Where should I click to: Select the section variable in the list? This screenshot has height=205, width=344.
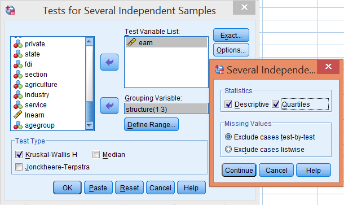(x=36, y=75)
